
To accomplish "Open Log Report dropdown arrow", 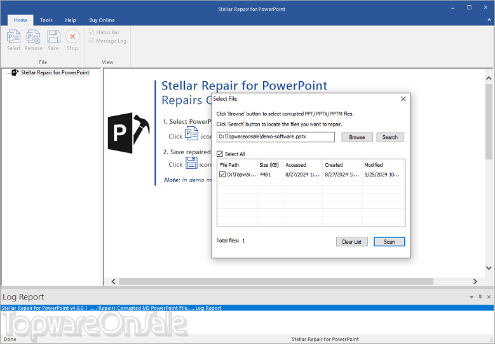I will (471, 297).
